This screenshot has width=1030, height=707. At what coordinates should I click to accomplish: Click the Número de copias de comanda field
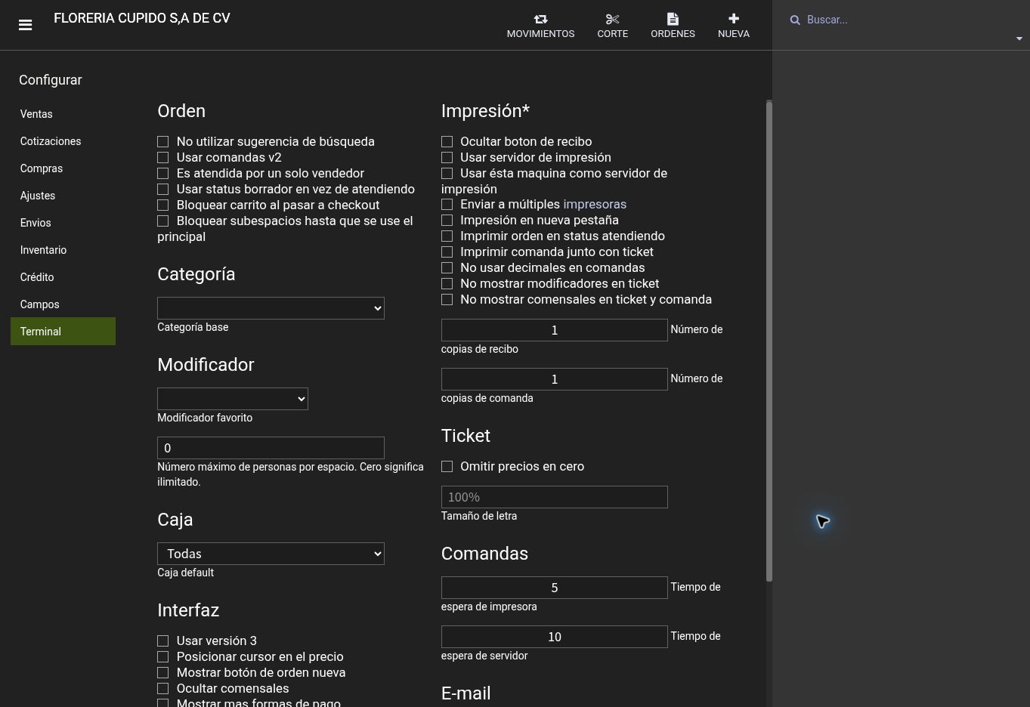554,379
